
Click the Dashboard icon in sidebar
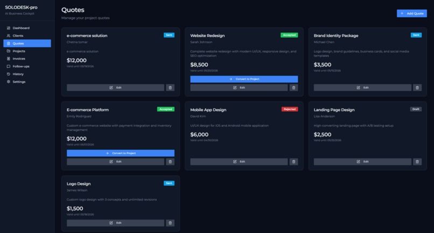click(x=9, y=28)
